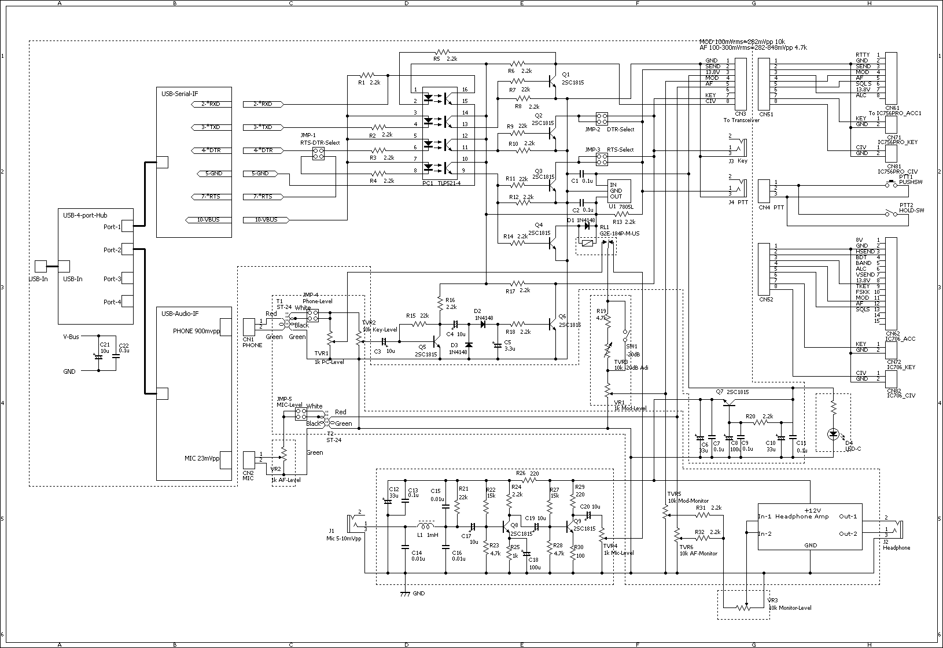Select the Headphone Amp block label
This screenshot has width=943, height=648.
801,516
